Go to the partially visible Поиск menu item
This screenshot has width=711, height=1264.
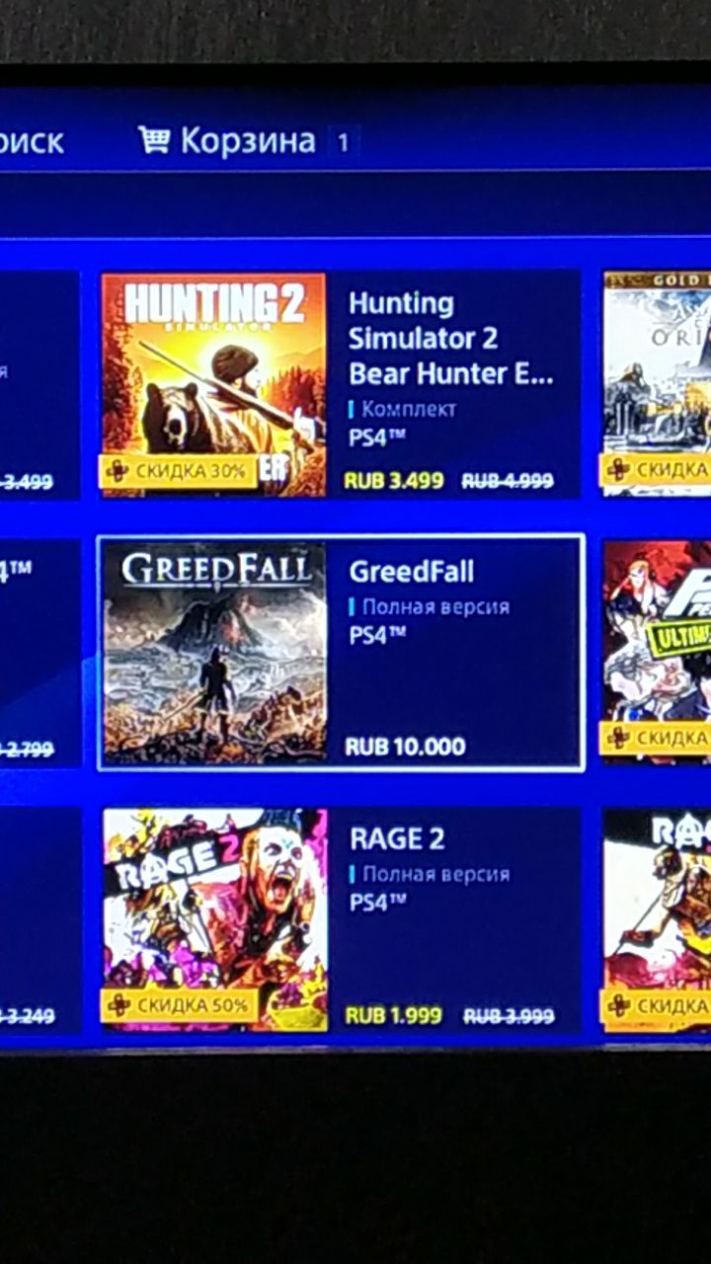32,142
